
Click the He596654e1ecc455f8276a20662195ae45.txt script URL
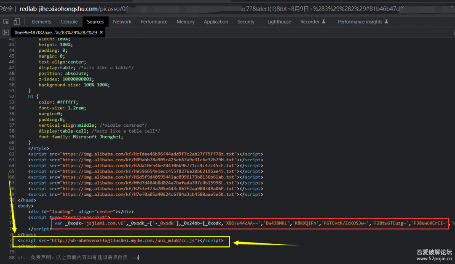(x=148, y=171)
